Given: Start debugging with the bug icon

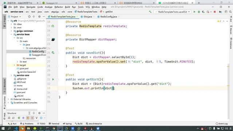Looking at the screenshot, I should click(x=199, y=12).
